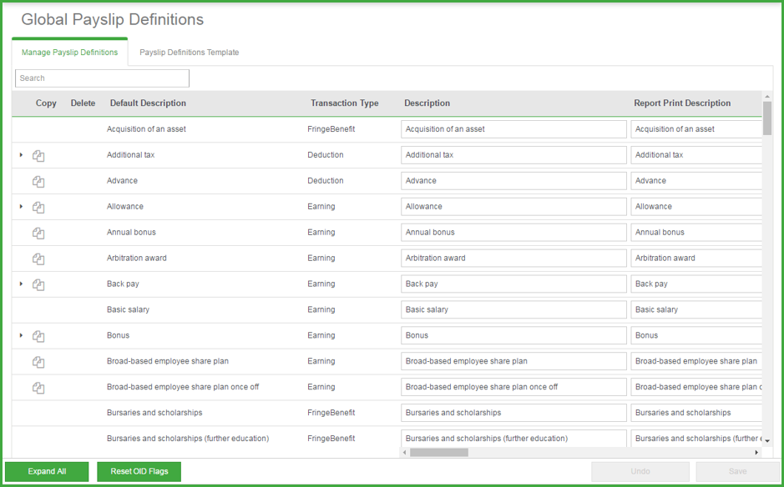Click the horizontal scrollbar right arrow

756,453
